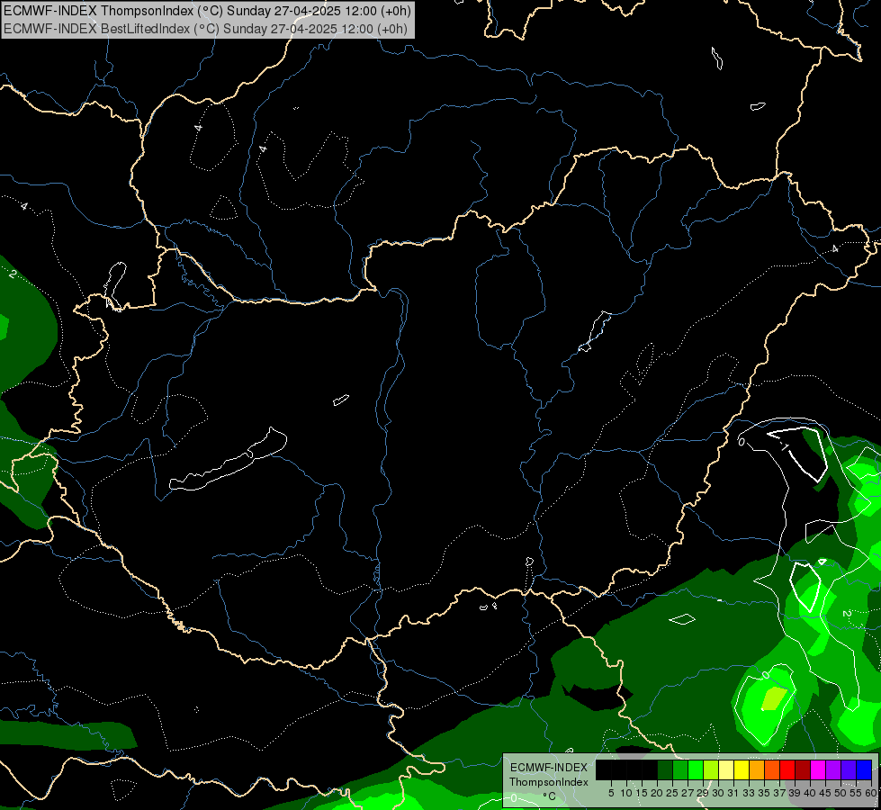881x810 pixels.
Task: Click the red-orange 35-37 legend swatch
Action: 772,769
